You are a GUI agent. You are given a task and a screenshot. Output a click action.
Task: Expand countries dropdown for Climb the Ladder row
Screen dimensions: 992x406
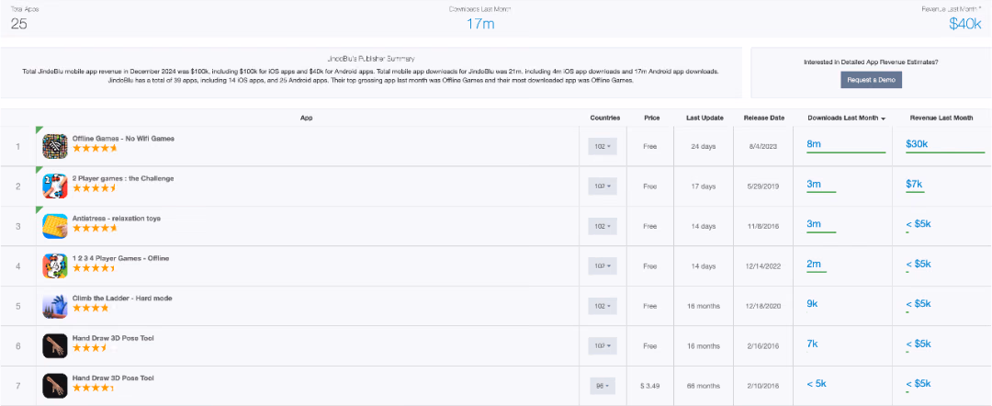pos(603,306)
